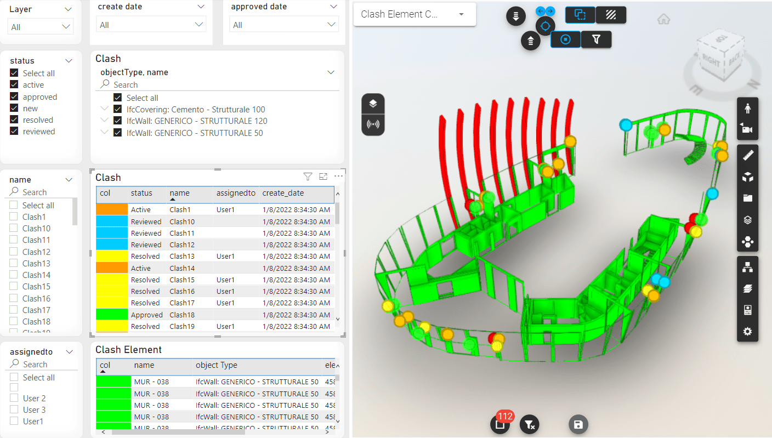Save the current view with the disk icon
772x438 pixels.
tap(578, 424)
